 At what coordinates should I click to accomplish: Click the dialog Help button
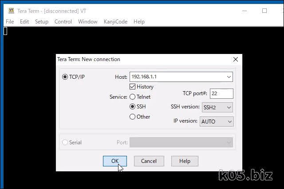pos(185,161)
